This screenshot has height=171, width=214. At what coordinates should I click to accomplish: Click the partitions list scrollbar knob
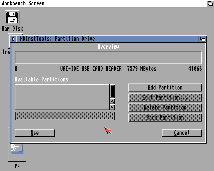point(112,91)
